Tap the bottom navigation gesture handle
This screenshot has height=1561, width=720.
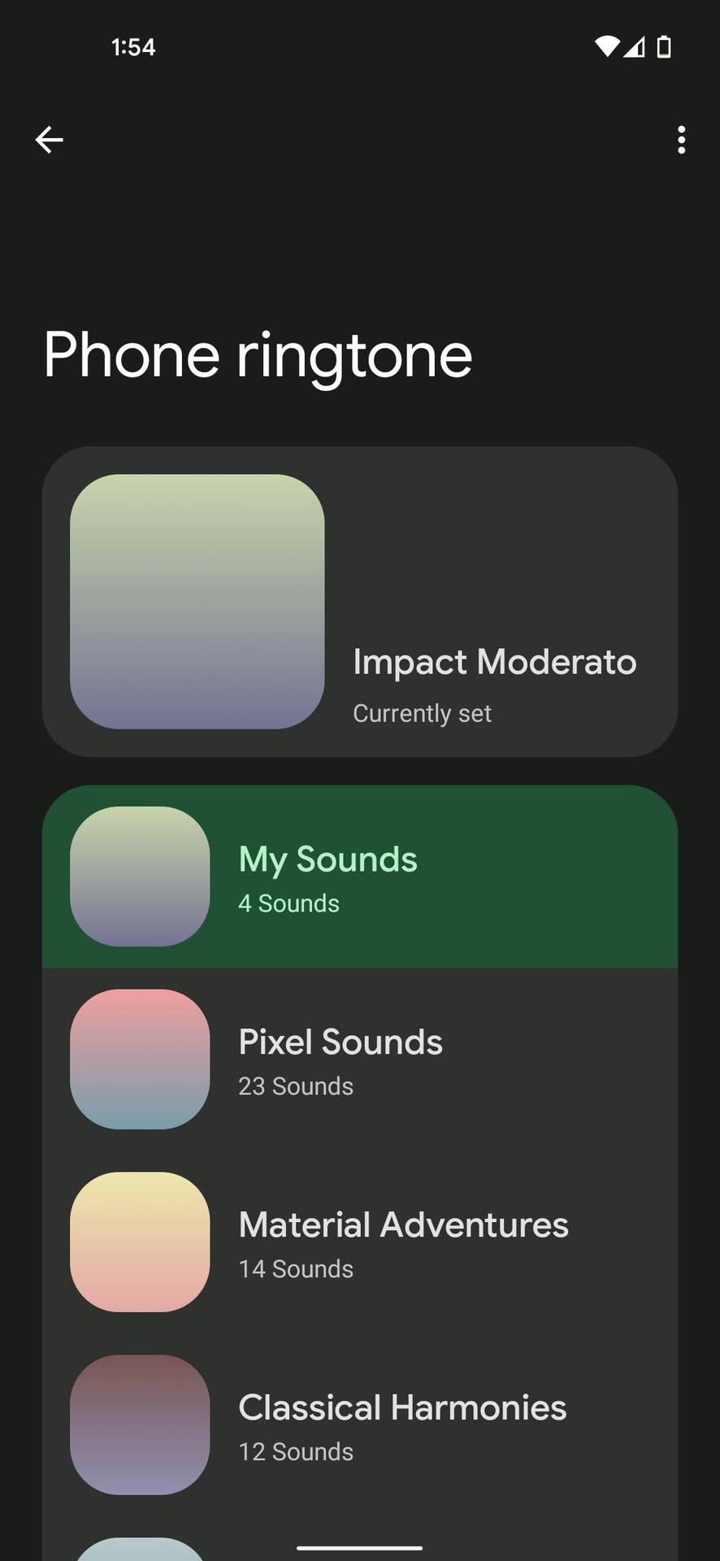(360, 1548)
